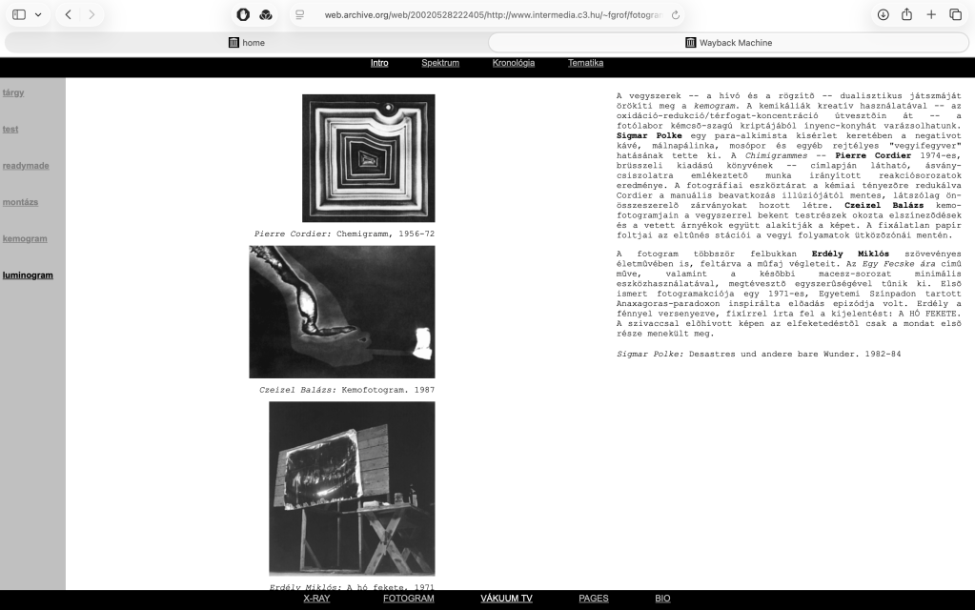Select kemogram in the left sidebar
The image size is (975, 610).
25,239
